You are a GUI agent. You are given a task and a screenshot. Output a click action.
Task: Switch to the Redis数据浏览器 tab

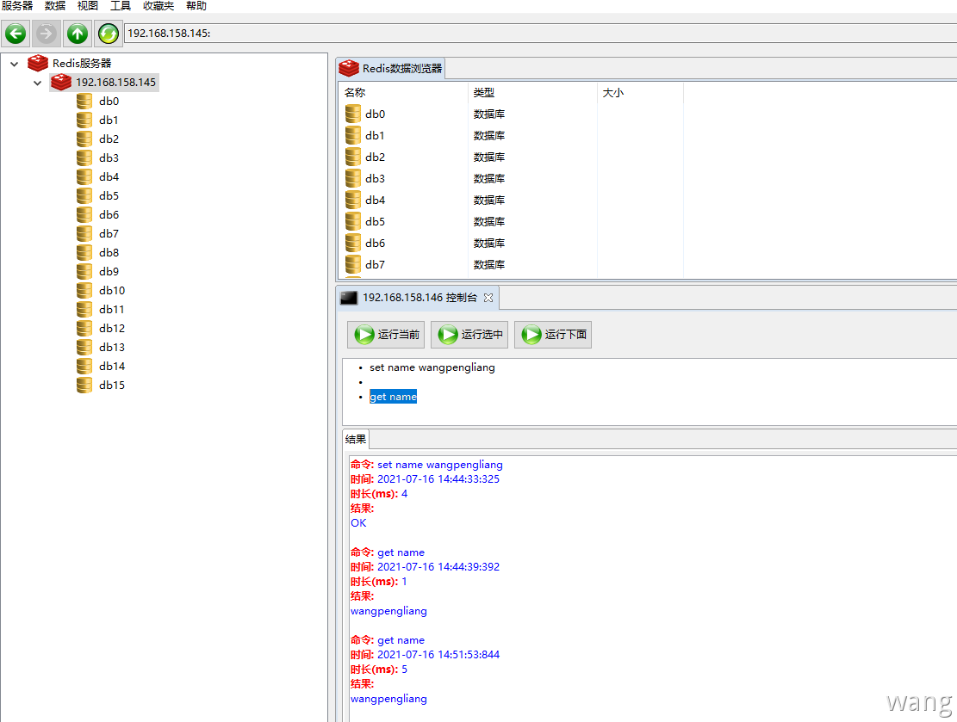tap(391, 69)
